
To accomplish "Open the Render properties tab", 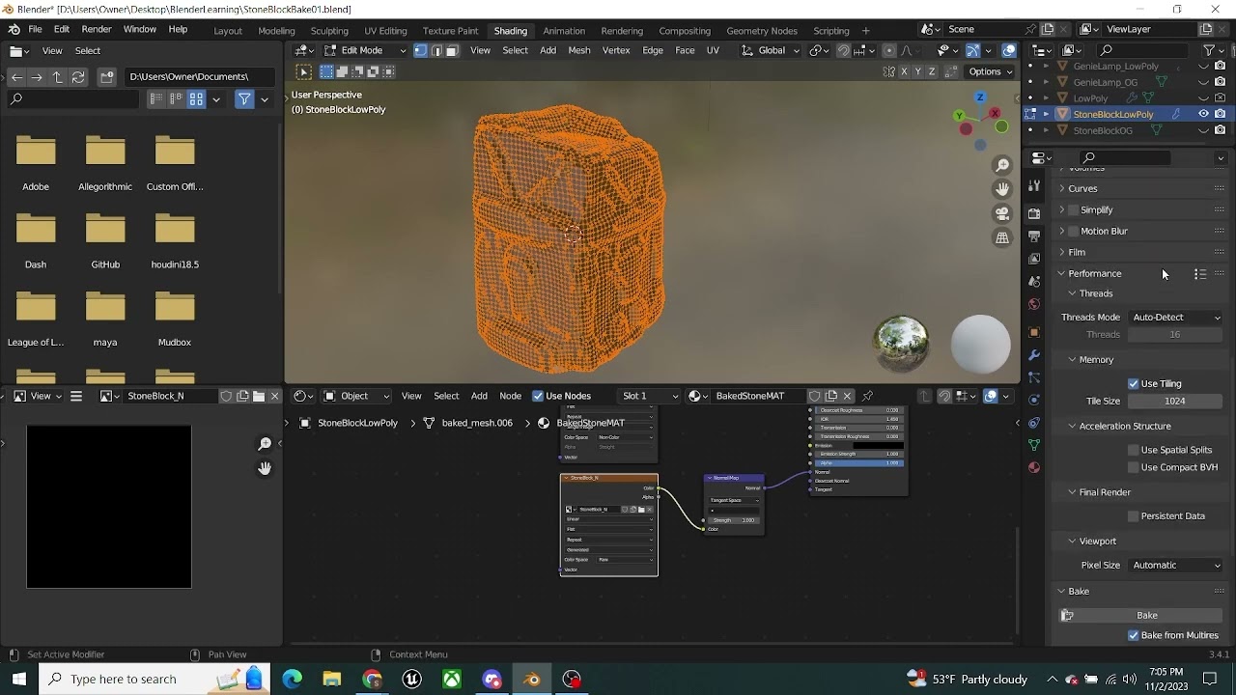I will coord(1034,213).
